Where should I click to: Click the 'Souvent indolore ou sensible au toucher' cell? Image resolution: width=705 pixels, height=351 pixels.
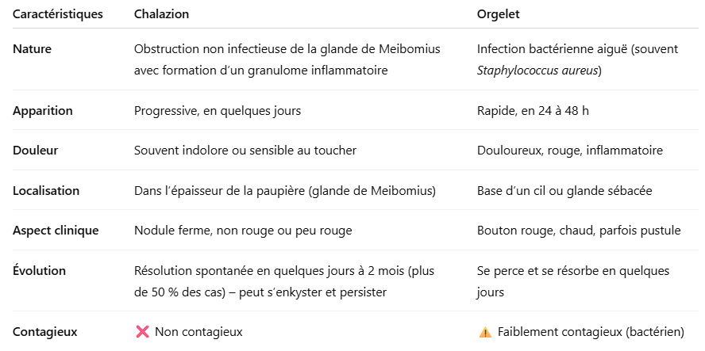coord(245,151)
